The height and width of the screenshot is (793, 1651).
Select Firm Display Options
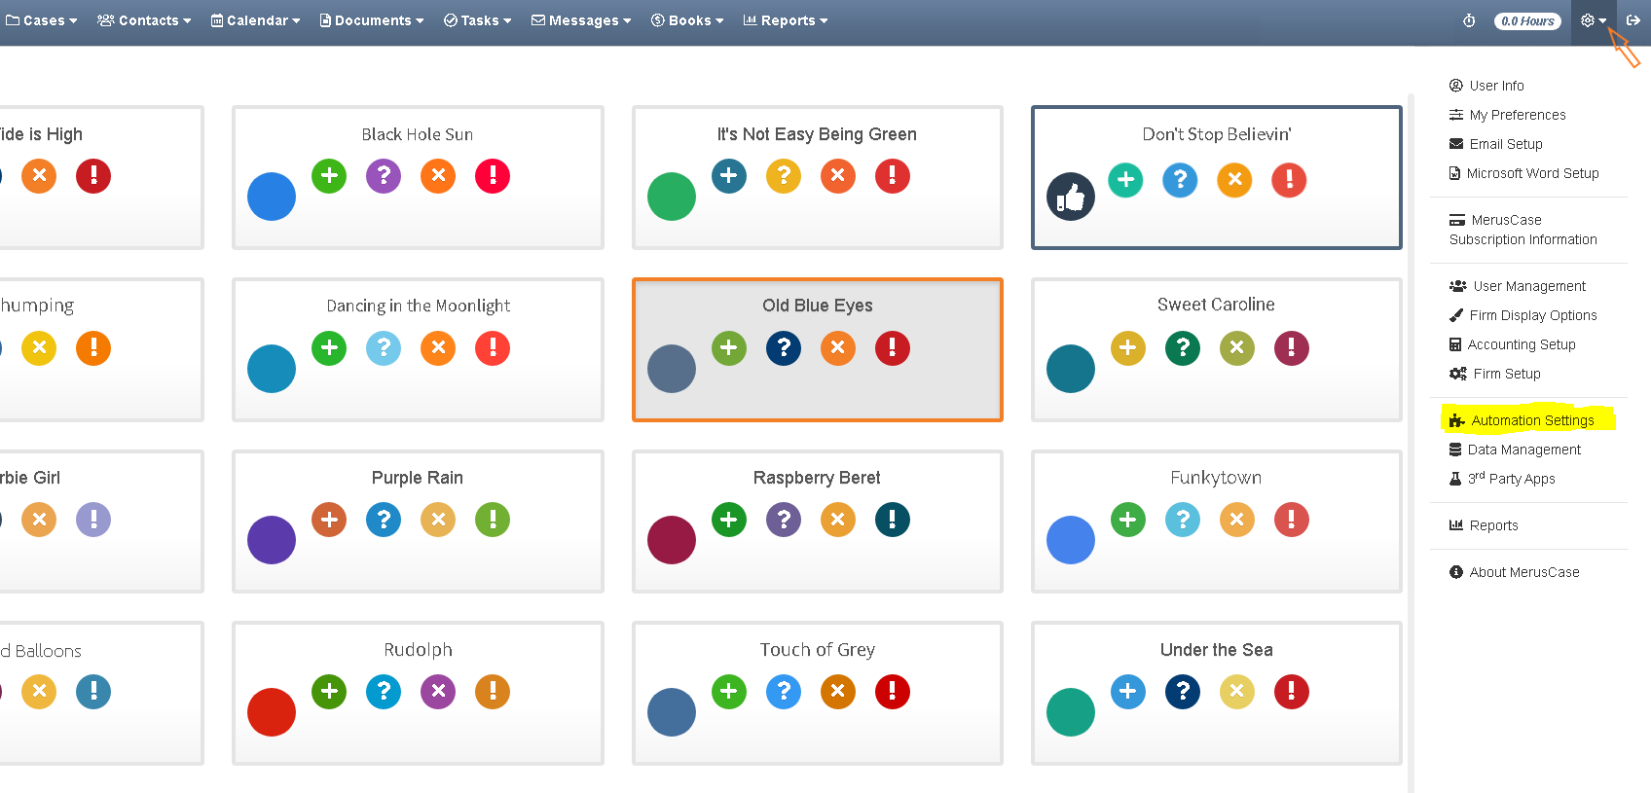click(x=1523, y=315)
